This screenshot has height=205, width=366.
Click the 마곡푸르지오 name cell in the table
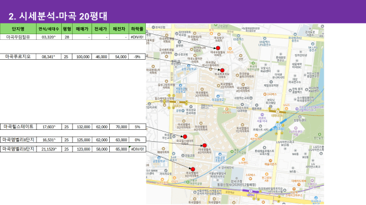click(x=18, y=56)
